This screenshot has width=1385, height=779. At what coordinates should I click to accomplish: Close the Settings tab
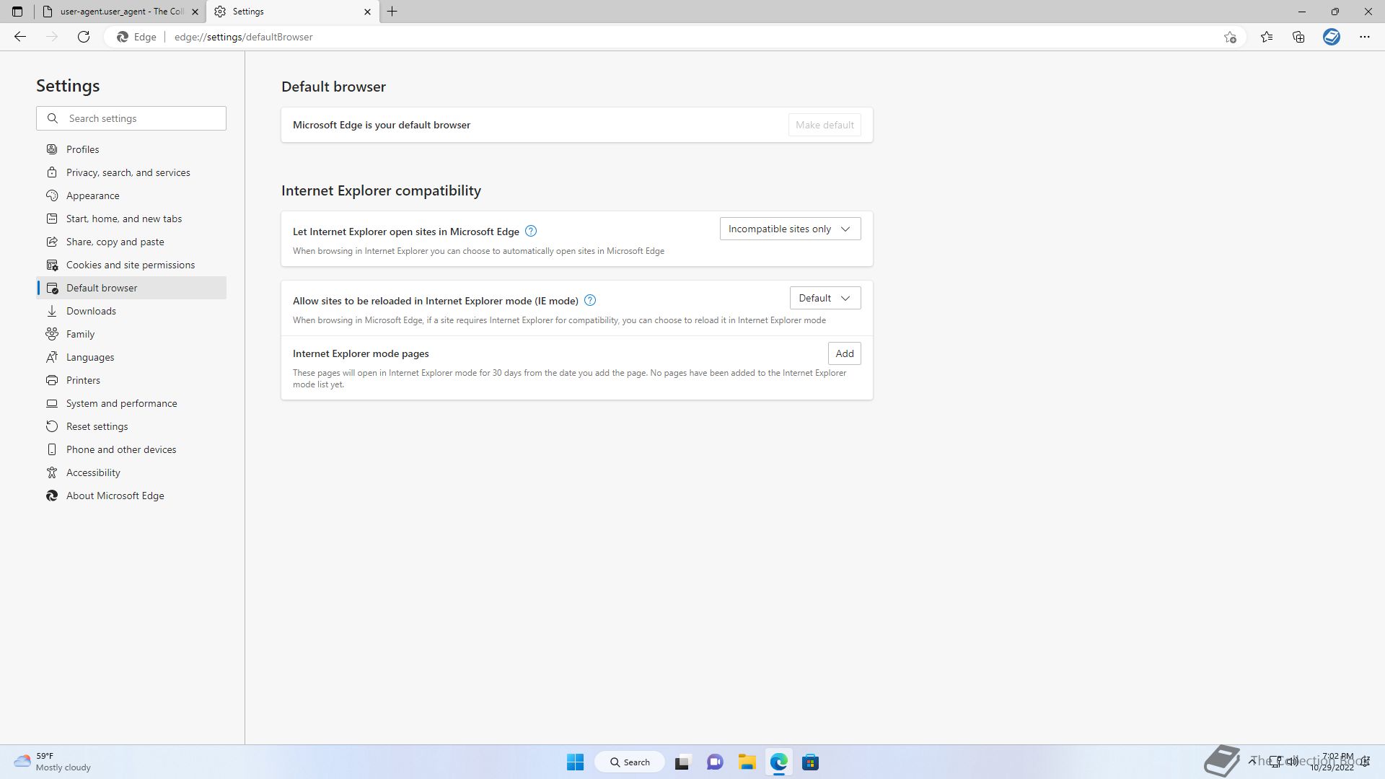367,12
